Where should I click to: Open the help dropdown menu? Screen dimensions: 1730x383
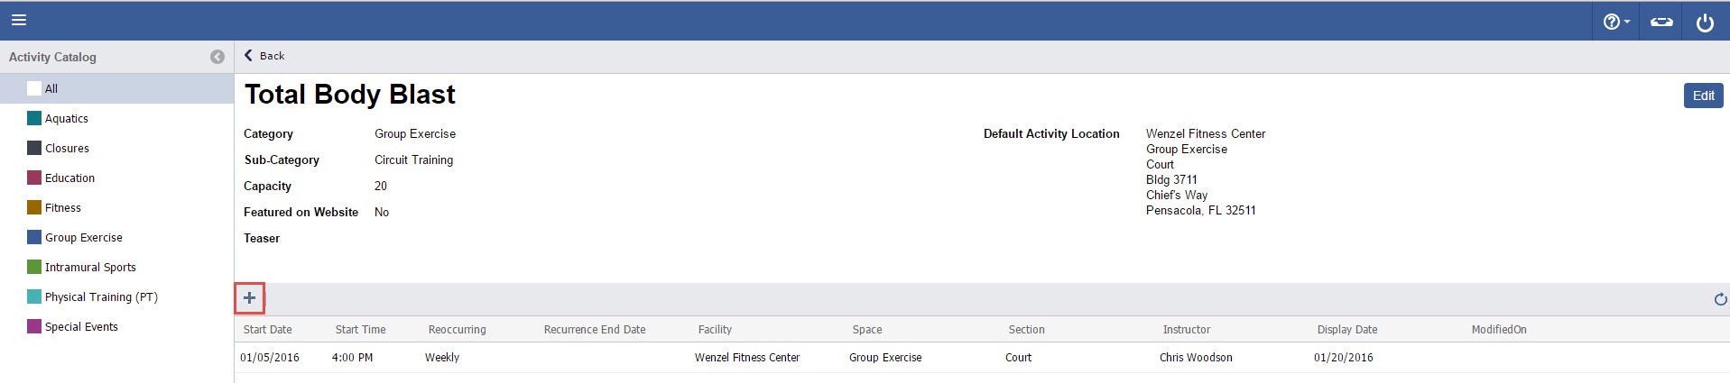(1615, 22)
